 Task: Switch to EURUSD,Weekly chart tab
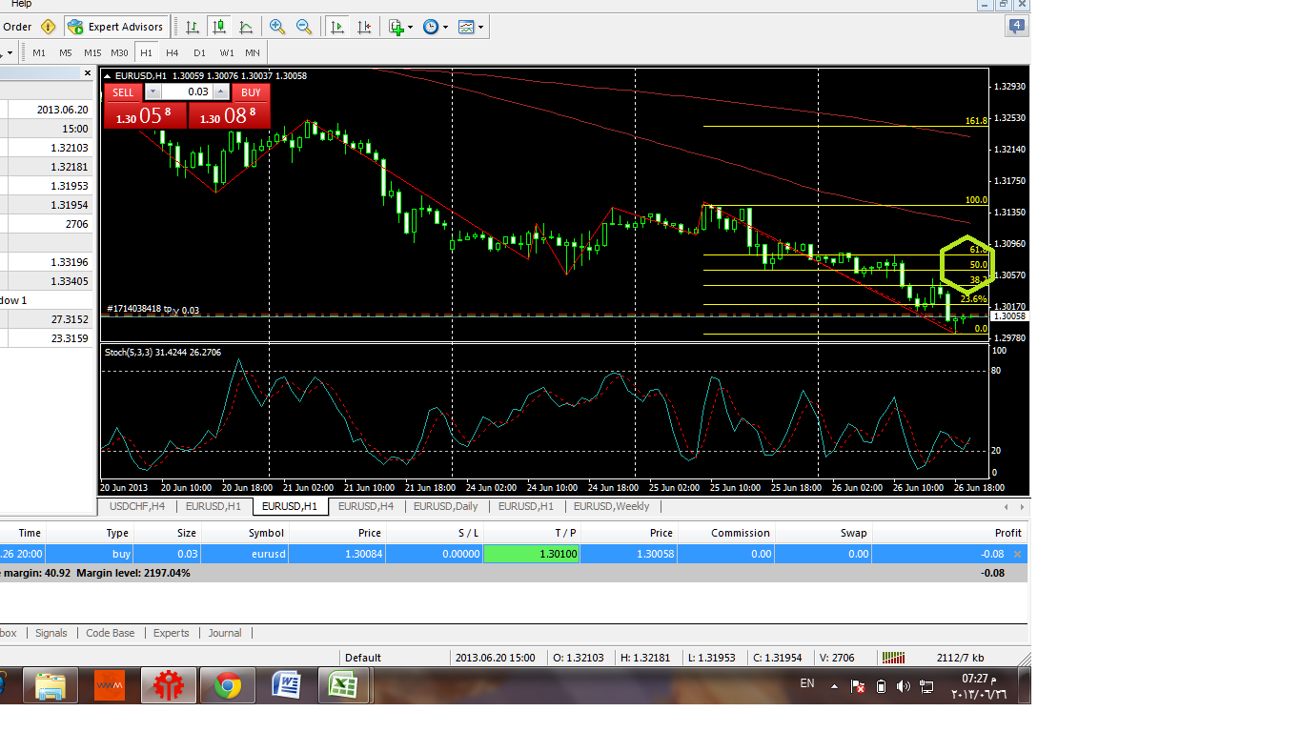point(612,506)
